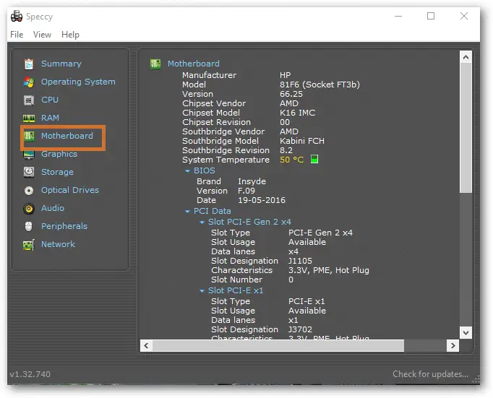Maximize the Speccy window
This screenshot has height=398, width=493.
pyautogui.click(x=431, y=16)
